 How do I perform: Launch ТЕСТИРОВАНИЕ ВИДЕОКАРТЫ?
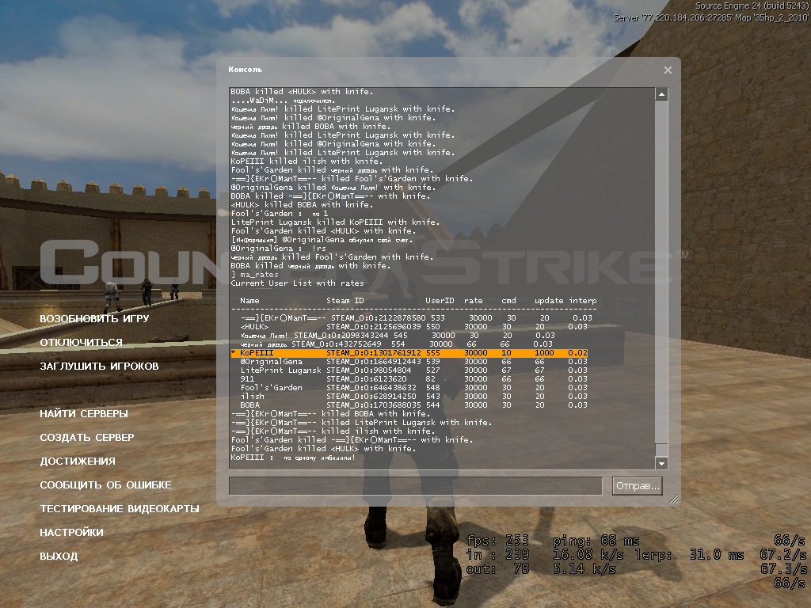pyautogui.click(x=120, y=509)
